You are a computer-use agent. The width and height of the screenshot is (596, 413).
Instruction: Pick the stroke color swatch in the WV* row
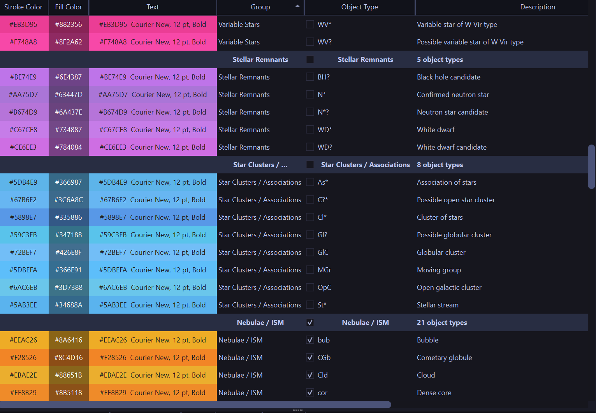tap(24, 24)
